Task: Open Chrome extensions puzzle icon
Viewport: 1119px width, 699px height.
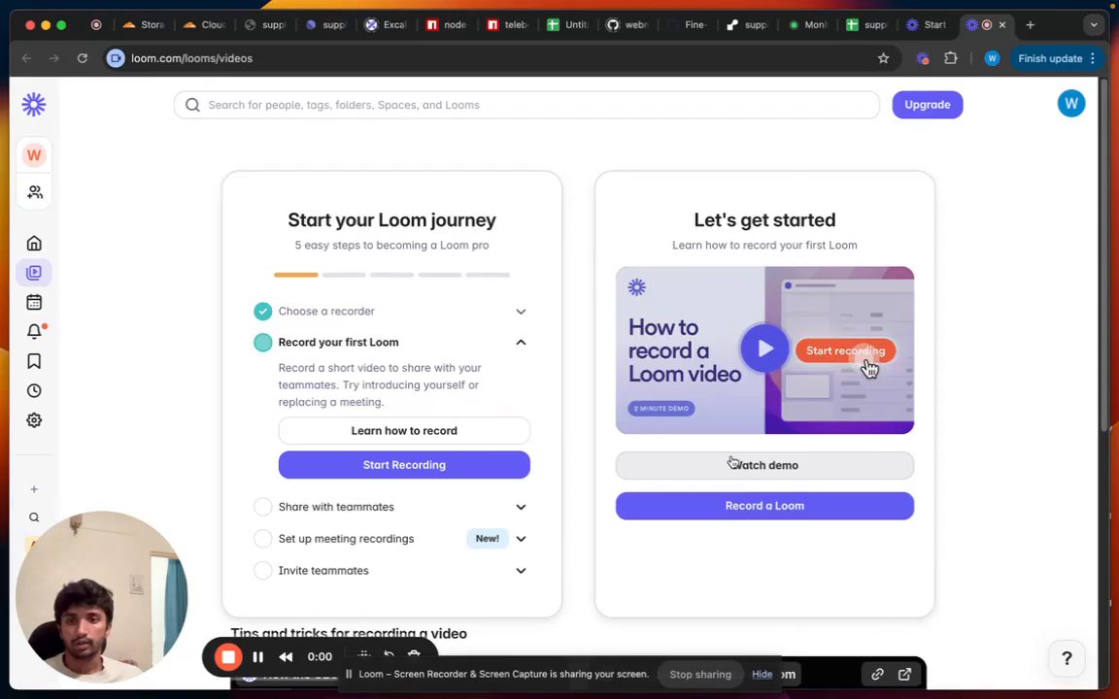Action: 951,58
